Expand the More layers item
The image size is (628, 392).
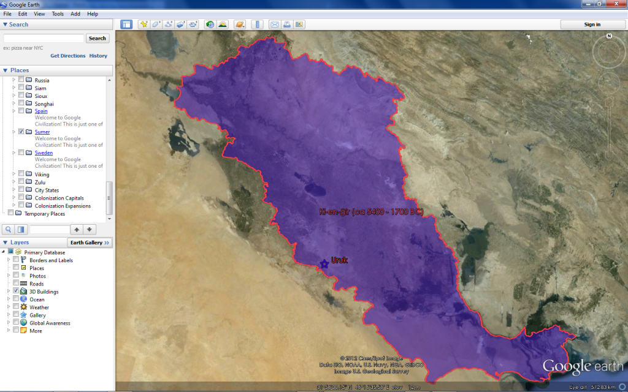(x=9, y=330)
